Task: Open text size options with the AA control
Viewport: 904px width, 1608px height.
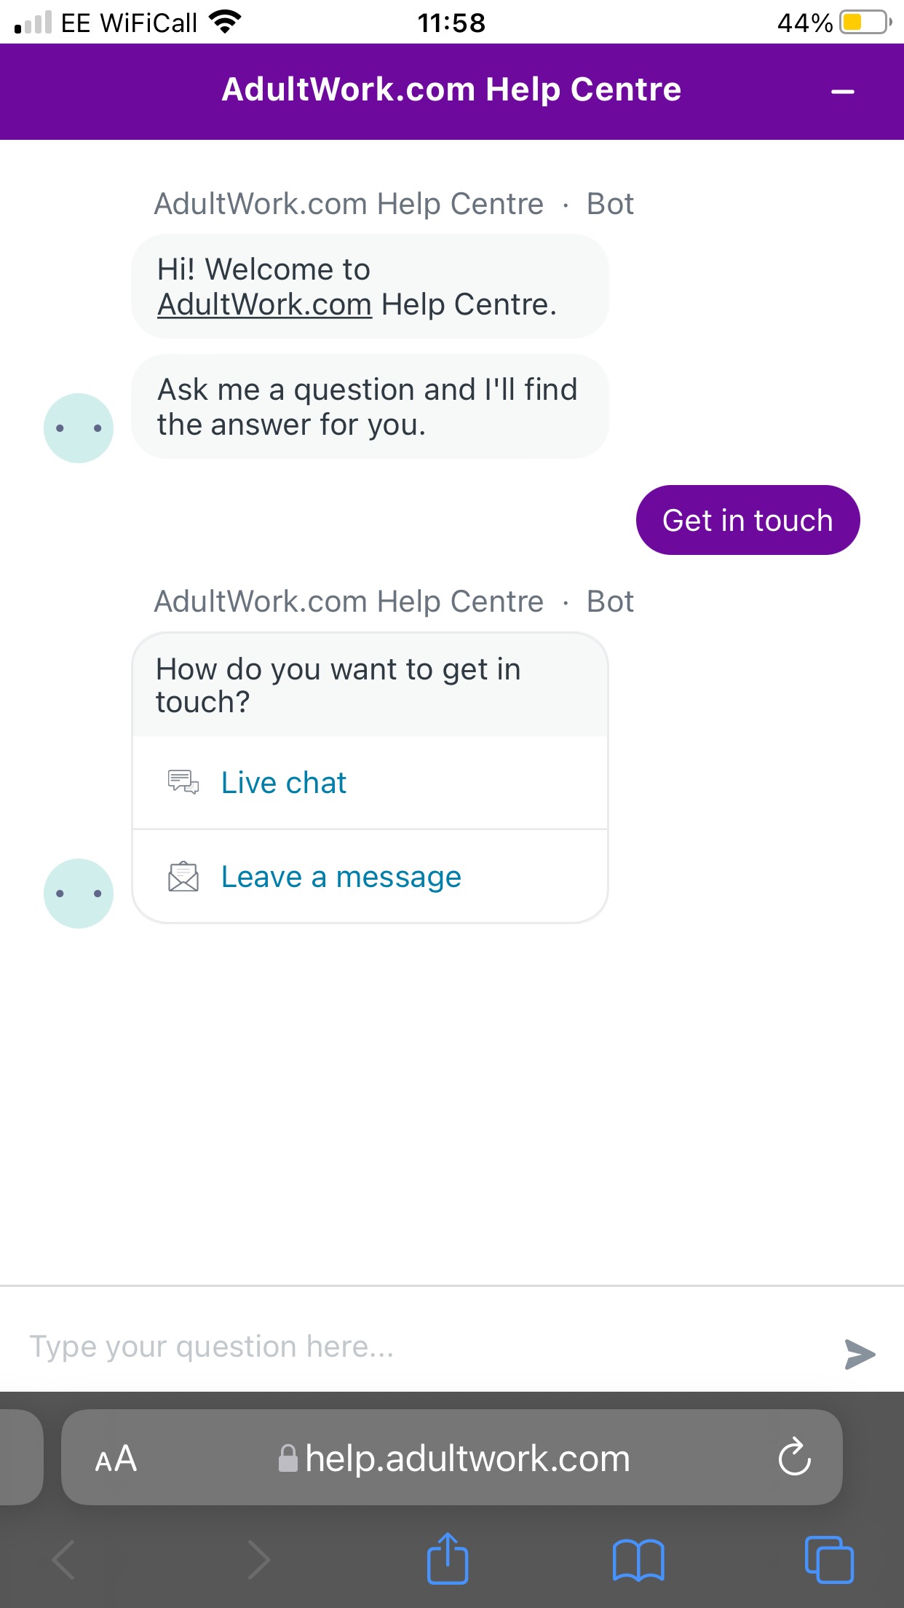Action: tap(116, 1457)
